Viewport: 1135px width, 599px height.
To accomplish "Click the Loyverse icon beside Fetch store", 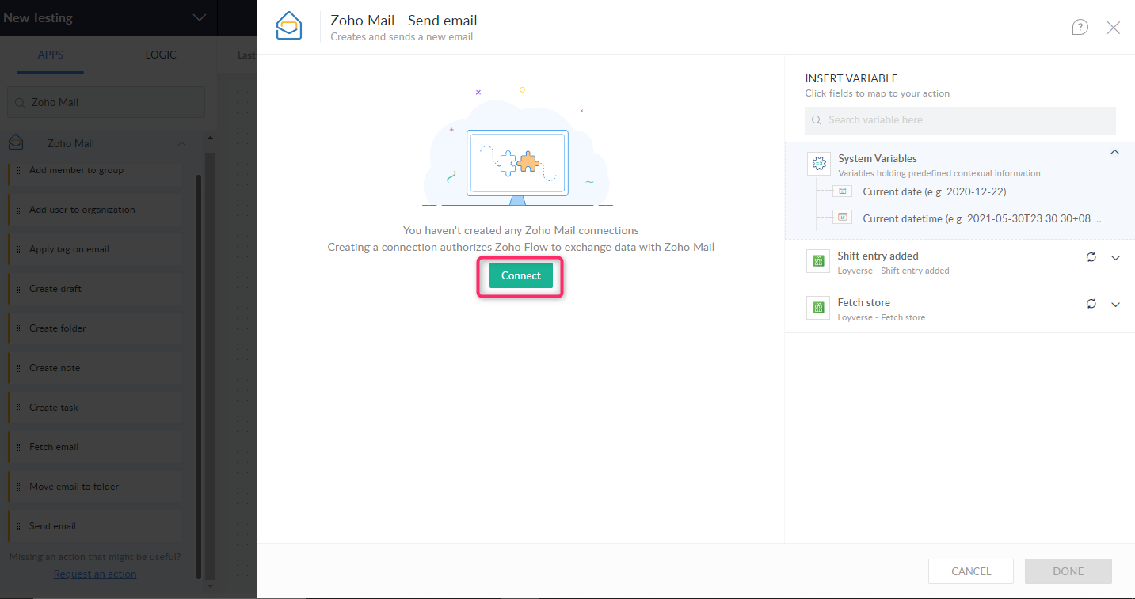I will click(817, 308).
